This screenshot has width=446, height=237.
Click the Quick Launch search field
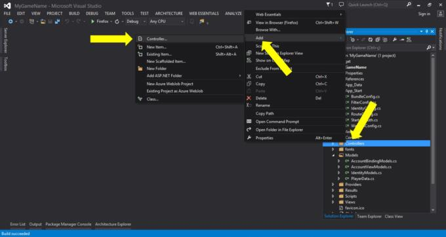376,5
